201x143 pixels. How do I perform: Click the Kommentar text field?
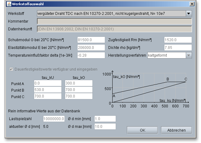click(114, 21)
